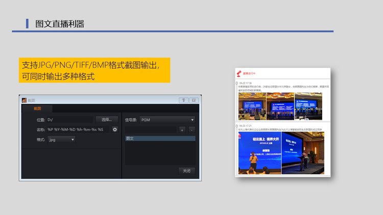
Task: Click the empty text field left of plus button
Action: tap(151, 130)
